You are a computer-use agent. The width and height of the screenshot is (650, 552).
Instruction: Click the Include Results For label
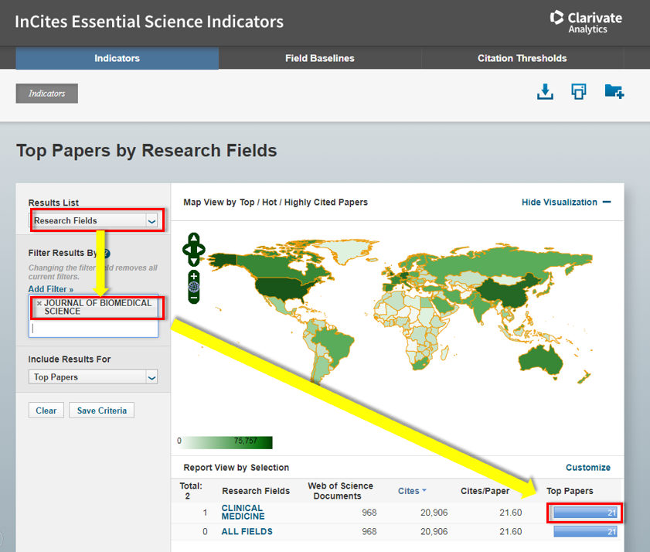click(x=70, y=359)
